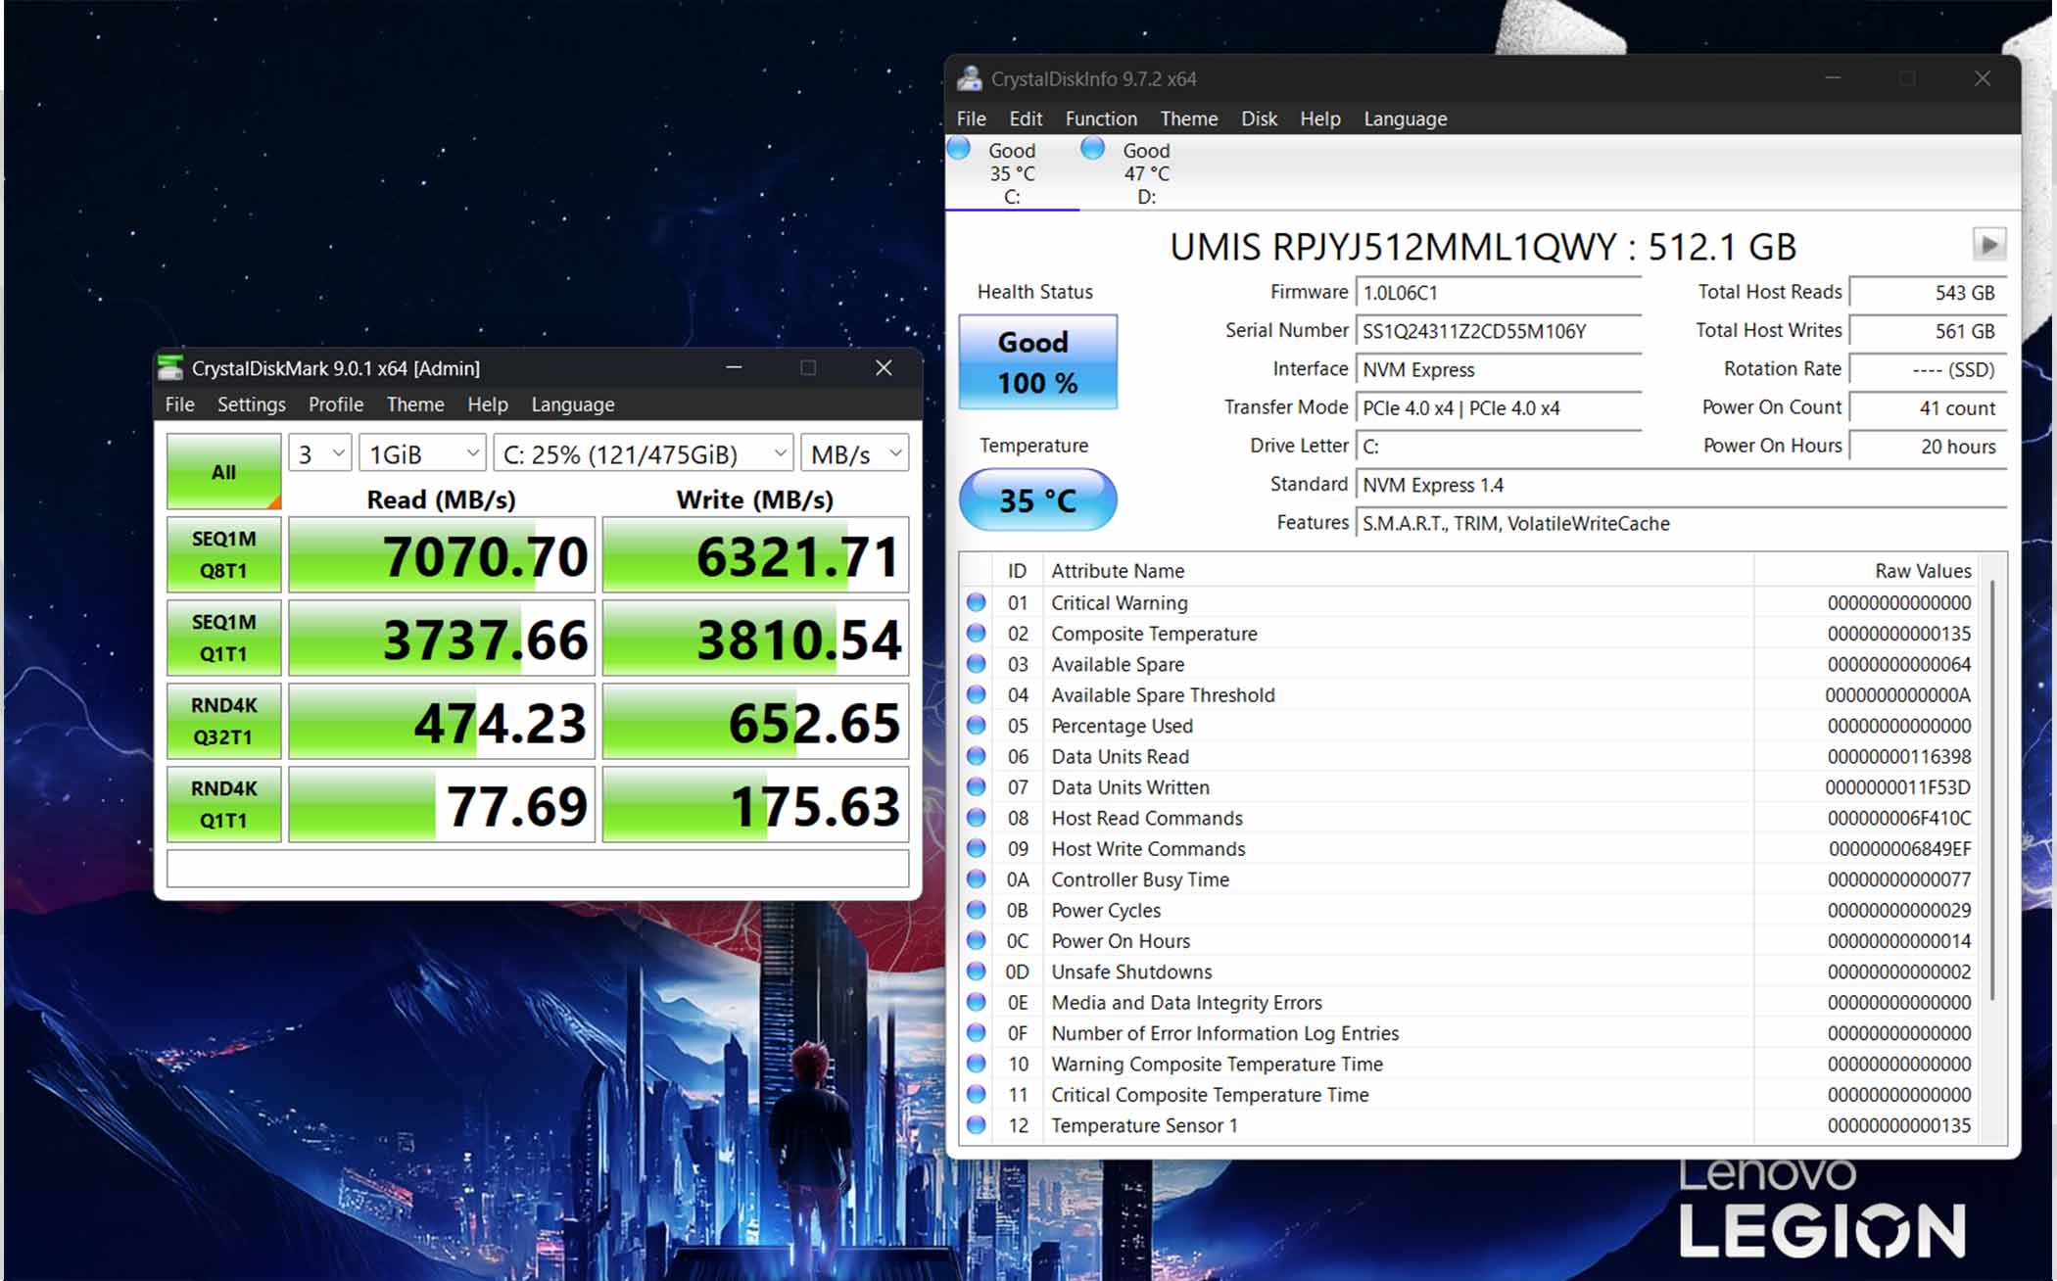Click the blue health orb for drive C:
This screenshot has width=2057, height=1281.
tap(959, 149)
